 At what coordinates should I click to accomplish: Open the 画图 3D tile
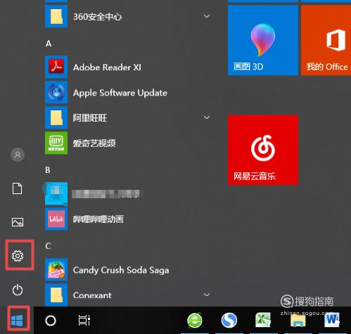click(x=263, y=40)
